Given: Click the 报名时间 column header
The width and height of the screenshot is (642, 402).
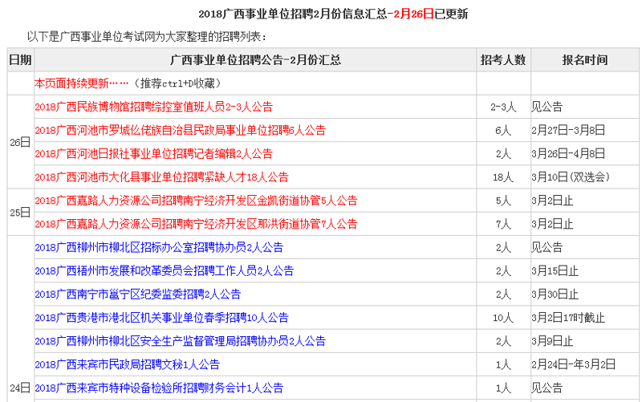Looking at the screenshot, I should click(585, 60).
